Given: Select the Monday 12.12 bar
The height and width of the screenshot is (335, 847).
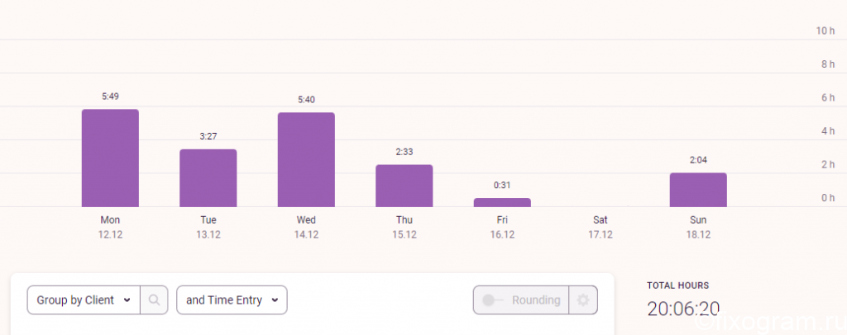Looking at the screenshot, I should [110, 158].
